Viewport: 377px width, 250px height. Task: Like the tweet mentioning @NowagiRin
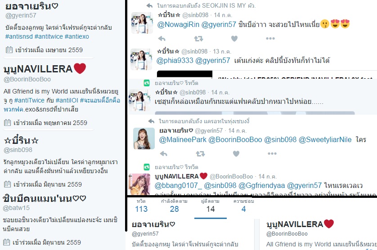[234, 39]
